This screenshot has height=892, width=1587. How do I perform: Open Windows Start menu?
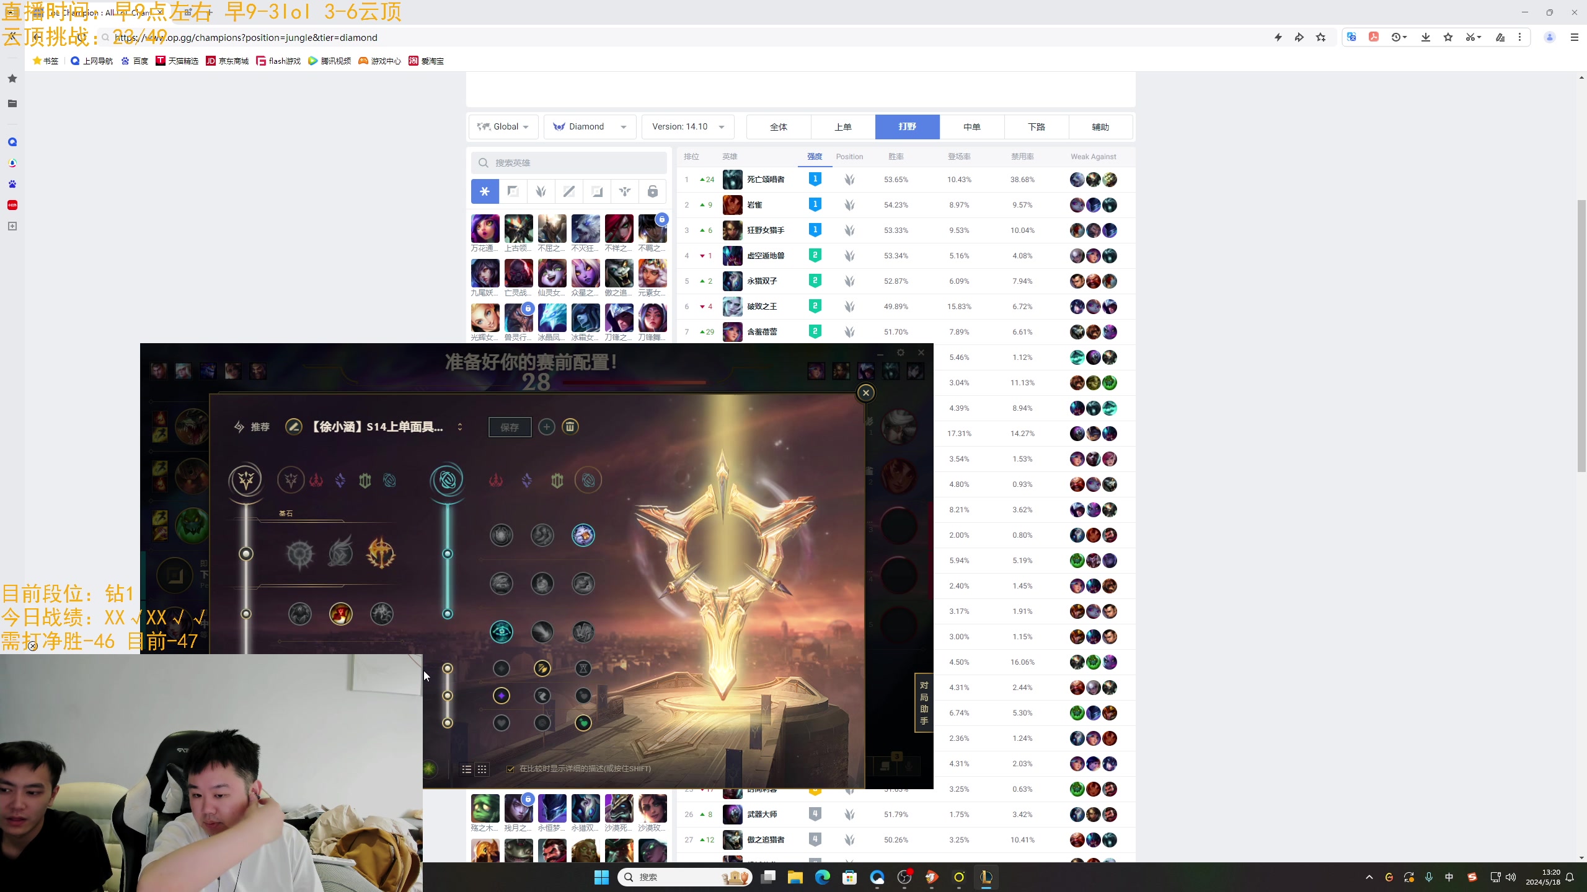pos(601,877)
